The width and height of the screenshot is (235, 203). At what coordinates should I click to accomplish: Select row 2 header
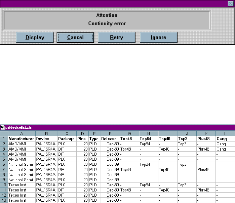coord(4,144)
